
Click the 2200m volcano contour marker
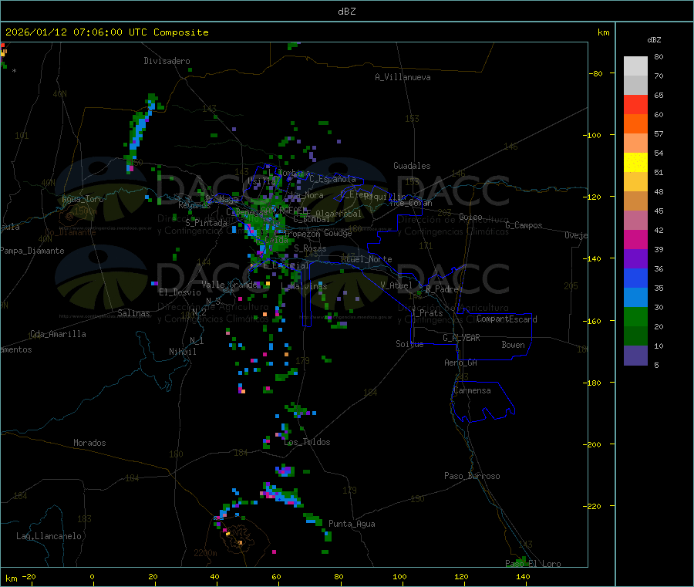(x=205, y=553)
